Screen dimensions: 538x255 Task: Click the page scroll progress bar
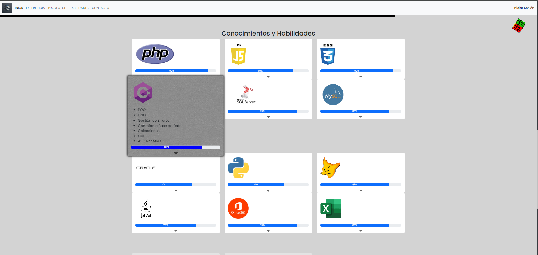(x=197, y=16)
